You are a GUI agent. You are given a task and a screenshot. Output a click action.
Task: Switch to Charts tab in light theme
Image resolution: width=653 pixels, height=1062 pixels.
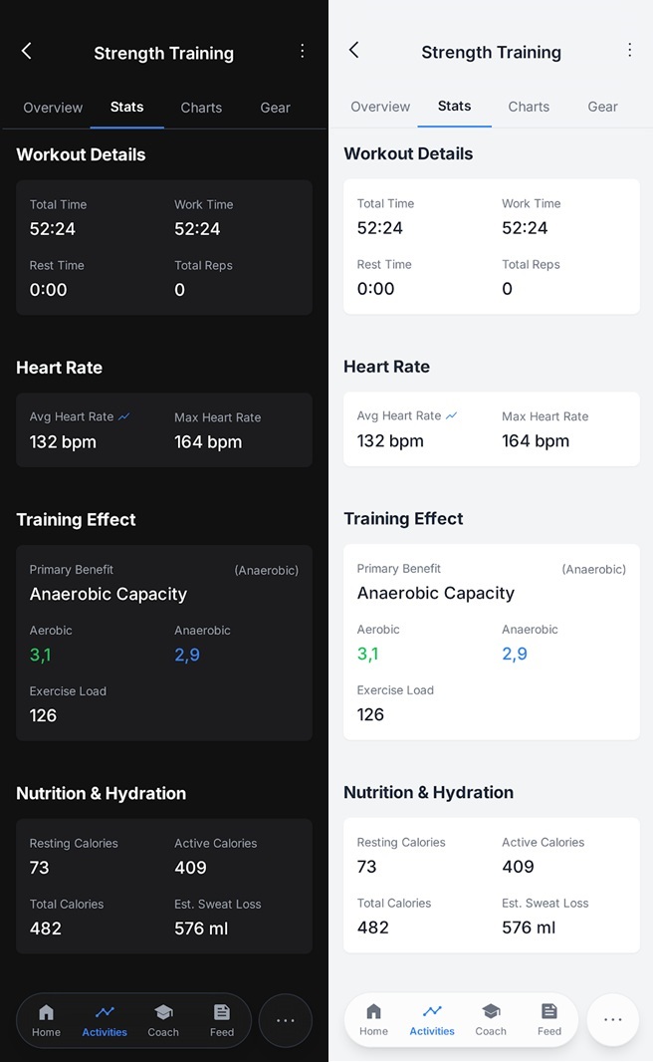pos(529,107)
